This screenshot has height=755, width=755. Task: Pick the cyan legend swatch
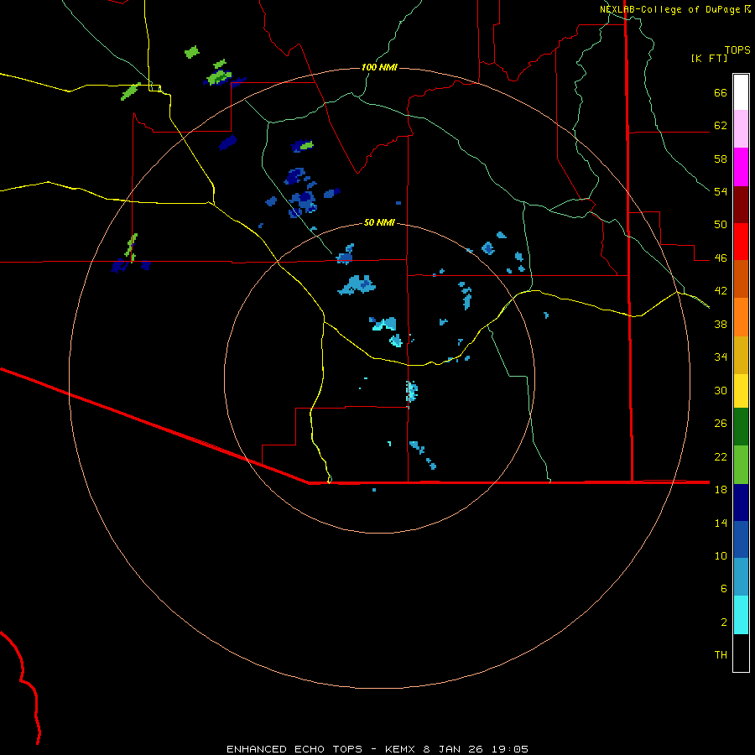click(x=741, y=615)
